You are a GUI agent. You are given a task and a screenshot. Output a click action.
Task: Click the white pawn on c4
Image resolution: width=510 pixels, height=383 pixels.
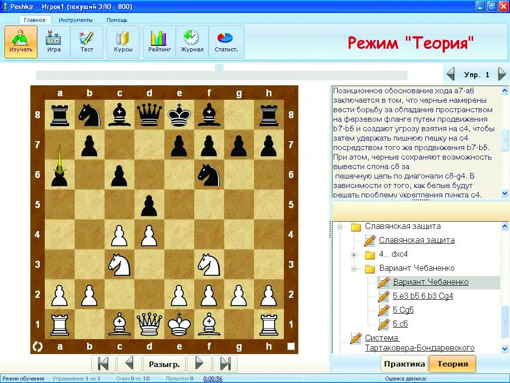(x=120, y=235)
